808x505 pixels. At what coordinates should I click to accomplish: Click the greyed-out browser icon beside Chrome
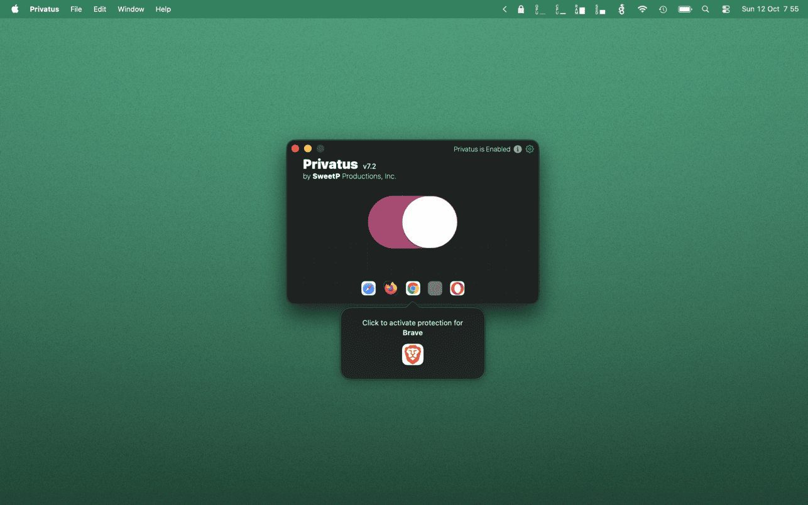point(435,288)
